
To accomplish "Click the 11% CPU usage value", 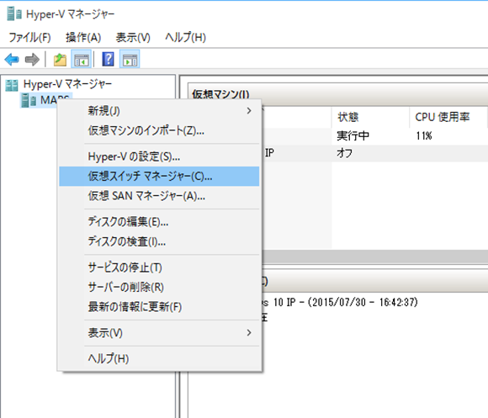I will click(x=424, y=135).
